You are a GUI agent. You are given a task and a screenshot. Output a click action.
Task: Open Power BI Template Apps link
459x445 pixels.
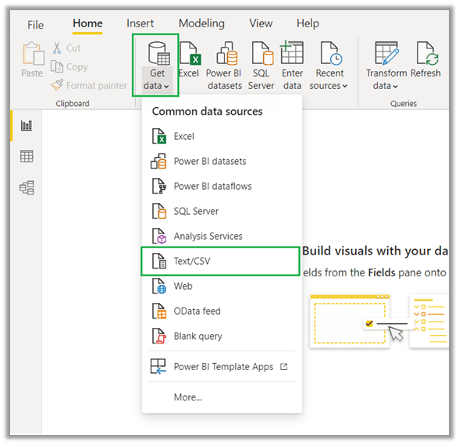tap(222, 367)
